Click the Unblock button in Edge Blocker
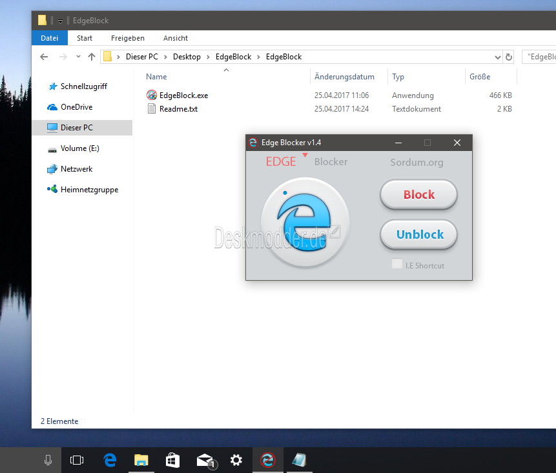The height and width of the screenshot is (473, 556). click(418, 234)
